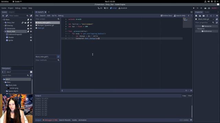
Task: Play the project
Action: point(194,8)
